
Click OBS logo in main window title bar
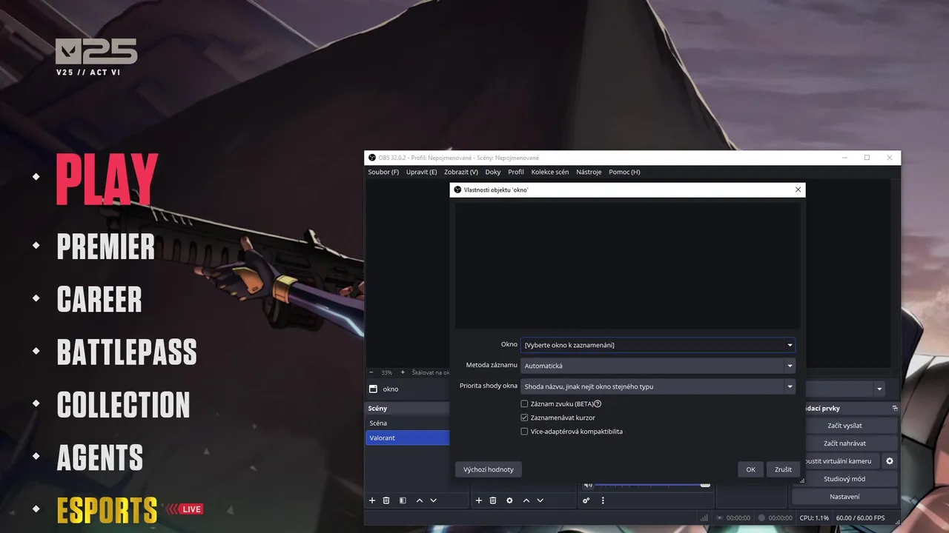coord(372,158)
